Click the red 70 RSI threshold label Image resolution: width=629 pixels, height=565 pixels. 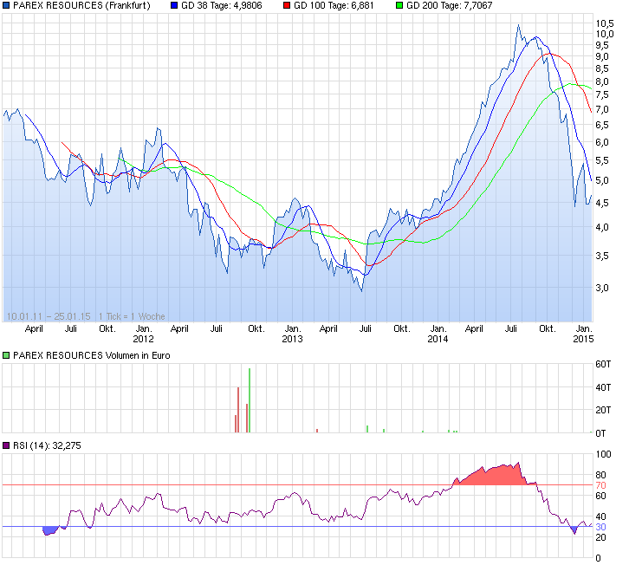point(600,485)
